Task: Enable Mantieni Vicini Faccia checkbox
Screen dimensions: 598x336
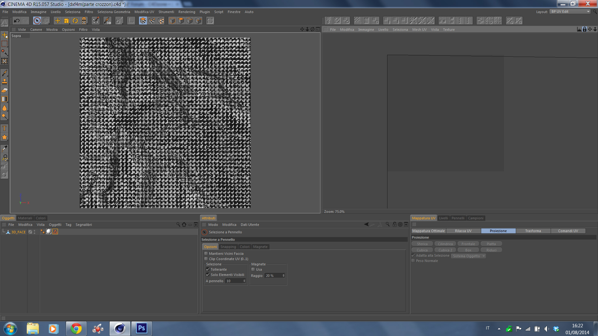Action: pyautogui.click(x=206, y=254)
